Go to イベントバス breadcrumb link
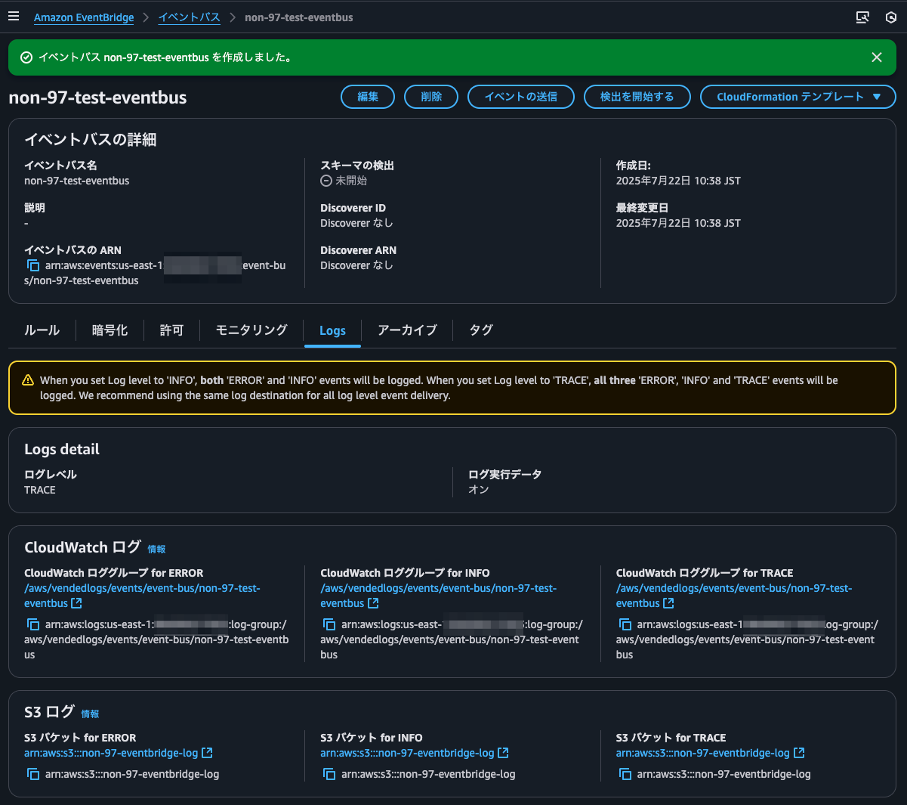 (189, 17)
